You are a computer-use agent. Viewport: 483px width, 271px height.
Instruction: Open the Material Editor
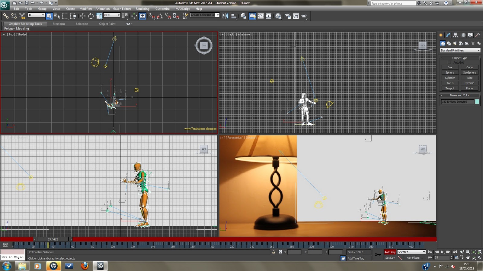point(278,16)
